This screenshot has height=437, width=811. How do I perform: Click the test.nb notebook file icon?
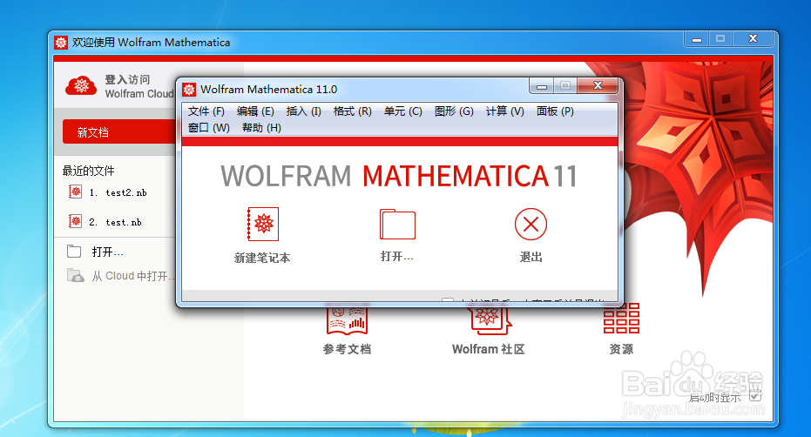click(x=76, y=221)
